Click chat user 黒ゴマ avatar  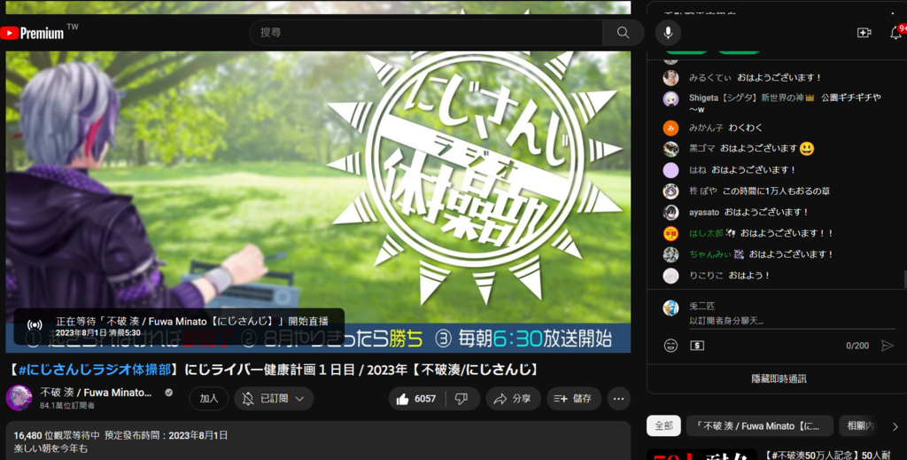(x=671, y=149)
